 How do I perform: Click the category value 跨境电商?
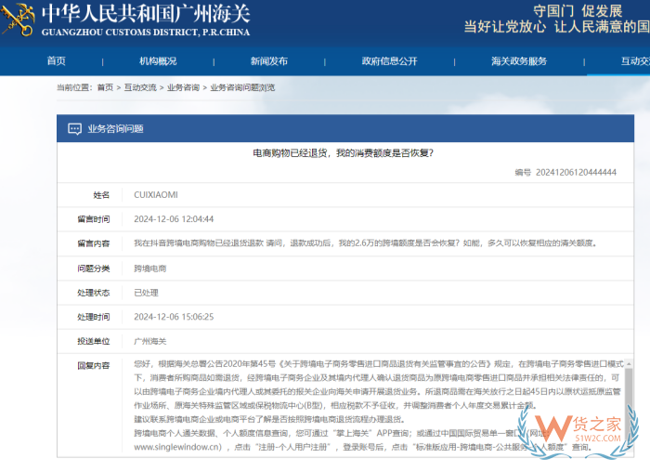pos(150,269)
